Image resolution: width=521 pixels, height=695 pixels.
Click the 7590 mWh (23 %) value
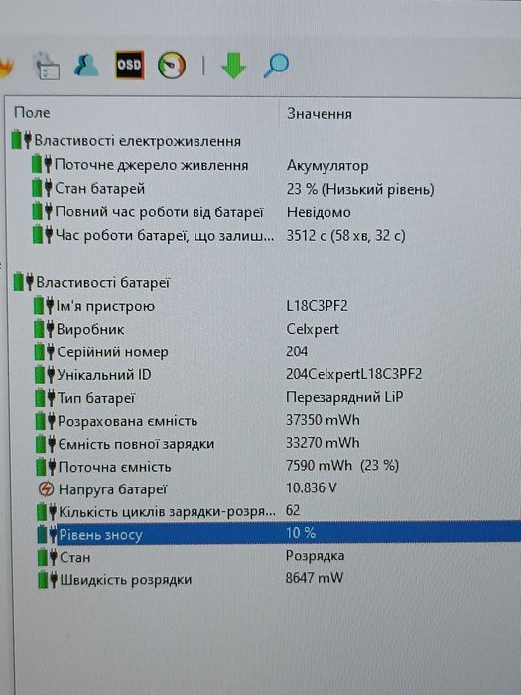tap(342, 465)
